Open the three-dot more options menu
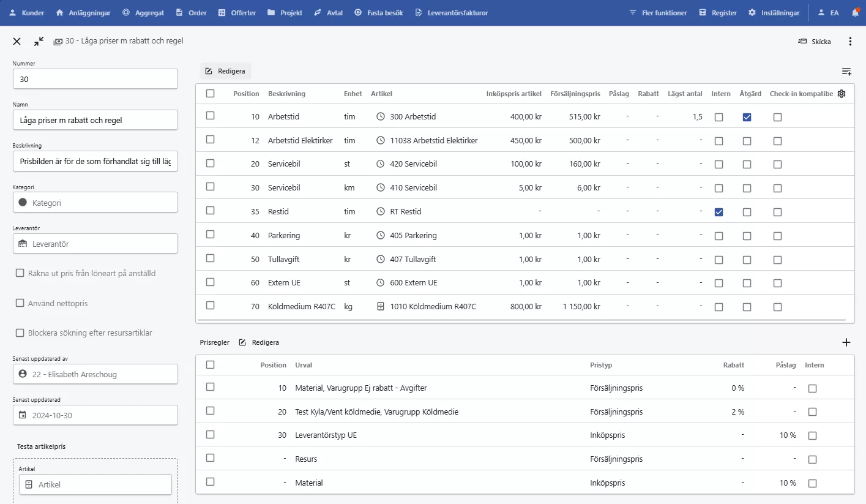This screenshot has height=504, width=866. [x=849, y=42]
